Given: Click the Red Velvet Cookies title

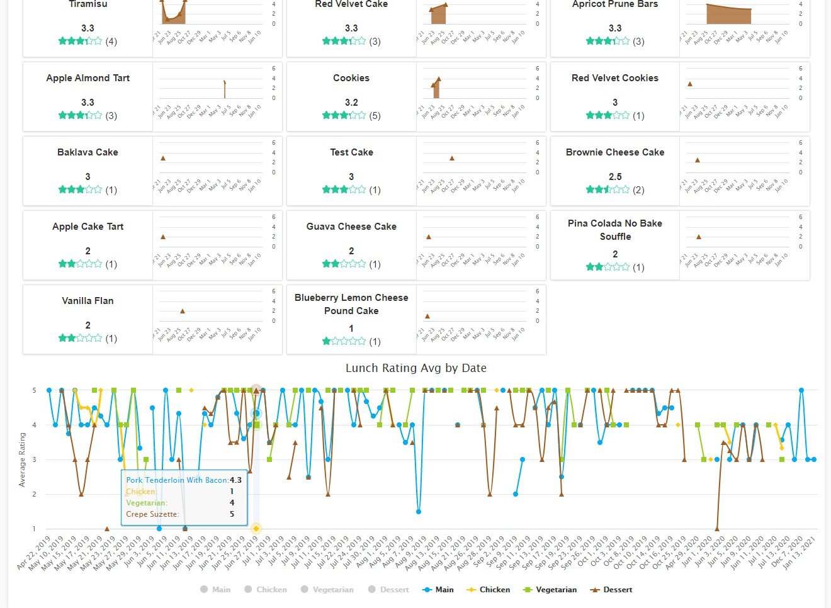Looking at the screenshot, I should [x=615, y=78].
